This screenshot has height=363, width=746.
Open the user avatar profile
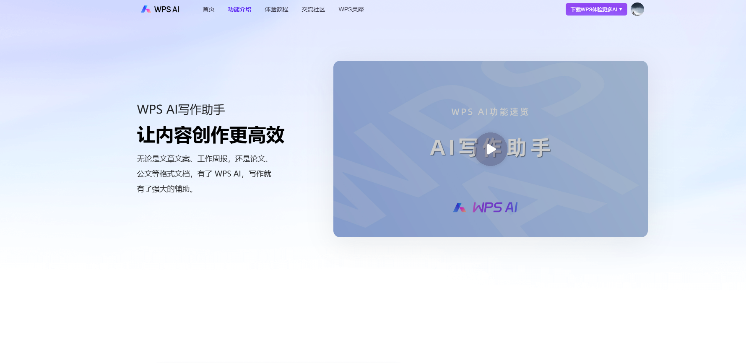(x=637, y=9)
